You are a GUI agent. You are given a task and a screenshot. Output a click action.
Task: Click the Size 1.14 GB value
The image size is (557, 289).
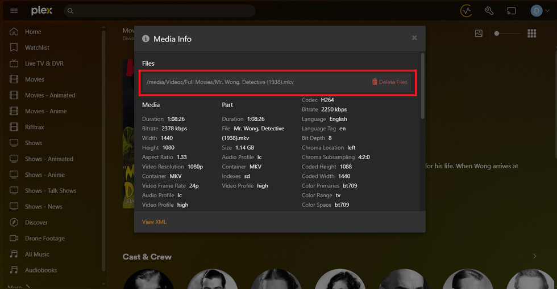(245, 148)
